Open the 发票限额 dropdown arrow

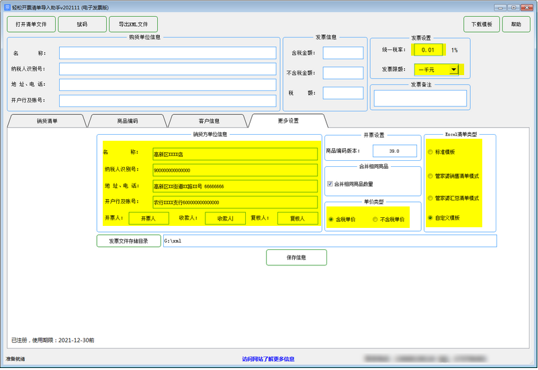(453, 70)
